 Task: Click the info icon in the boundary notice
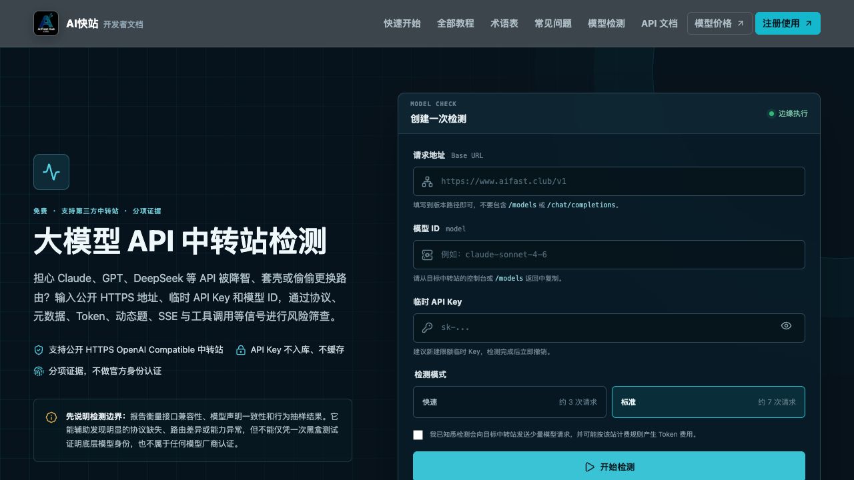tap(51, 417)
